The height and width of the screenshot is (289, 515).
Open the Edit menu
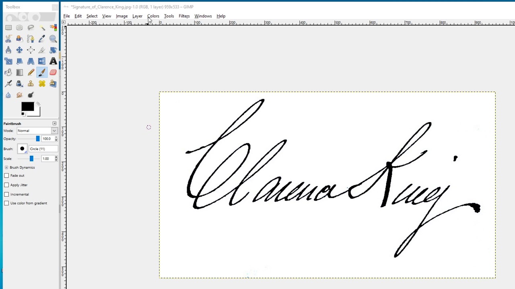78,16
